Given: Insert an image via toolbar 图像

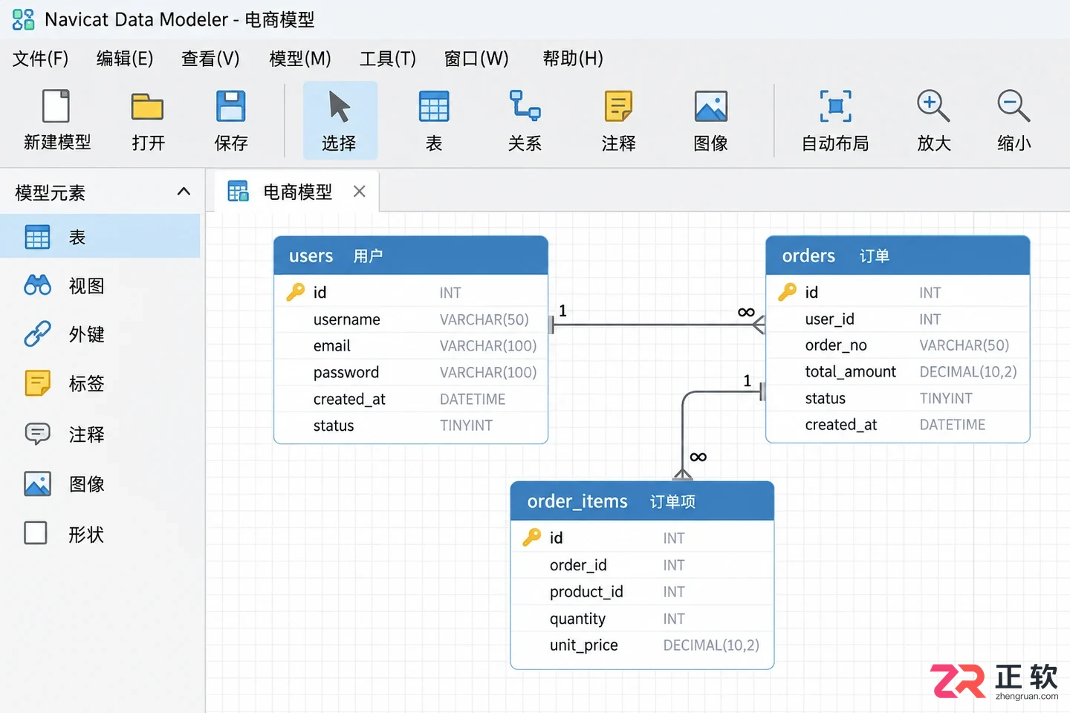Looking at the screenshot, I should (x=711, y=120).
